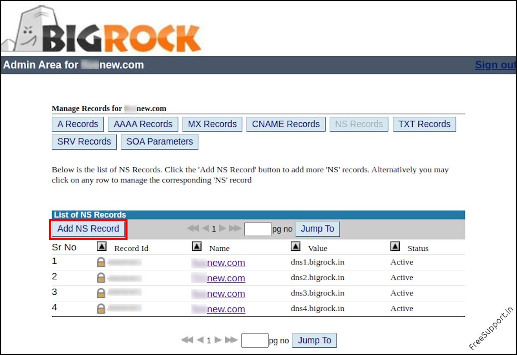Go to last page in bottom pager
The width and height of the screenshot is (517, 355).
(x=231, y=340)
